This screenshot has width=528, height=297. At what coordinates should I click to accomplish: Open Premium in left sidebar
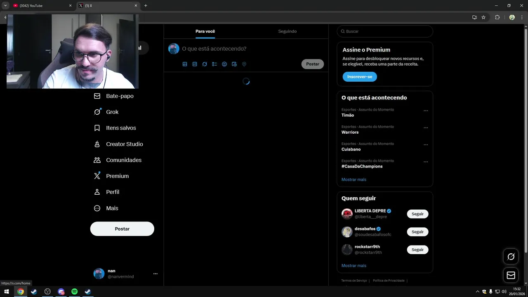pos(111,176)
